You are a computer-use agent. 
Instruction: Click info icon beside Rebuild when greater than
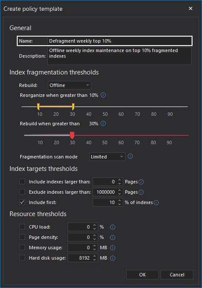tap(103, 124)
